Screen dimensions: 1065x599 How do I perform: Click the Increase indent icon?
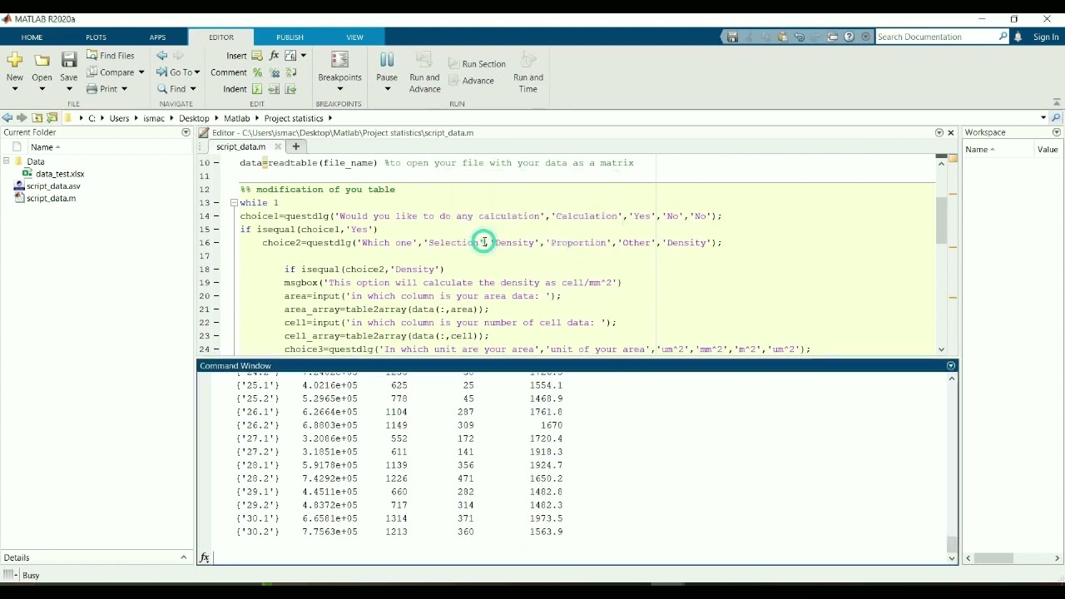tap(274, 89)
